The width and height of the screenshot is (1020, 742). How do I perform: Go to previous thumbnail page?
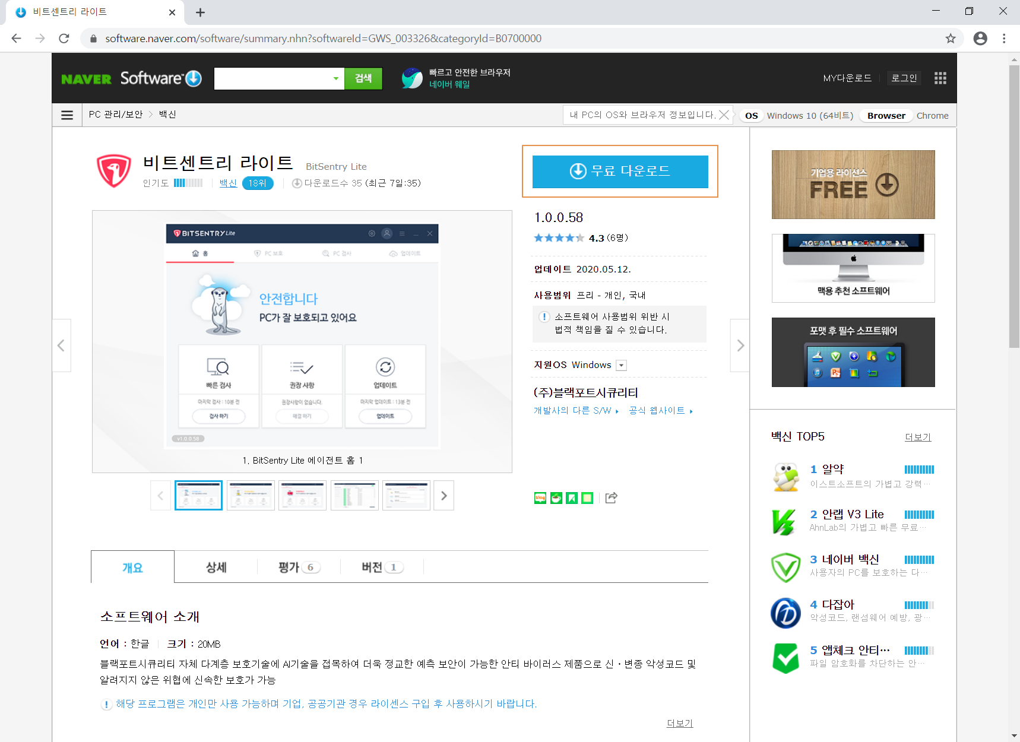pyautogui.click(x=160, y=496)
